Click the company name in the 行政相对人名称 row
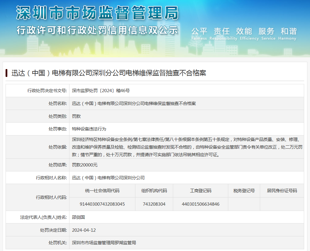Viewport: 310px width, 251px height. pyautogui.click(x=108, y=178)
